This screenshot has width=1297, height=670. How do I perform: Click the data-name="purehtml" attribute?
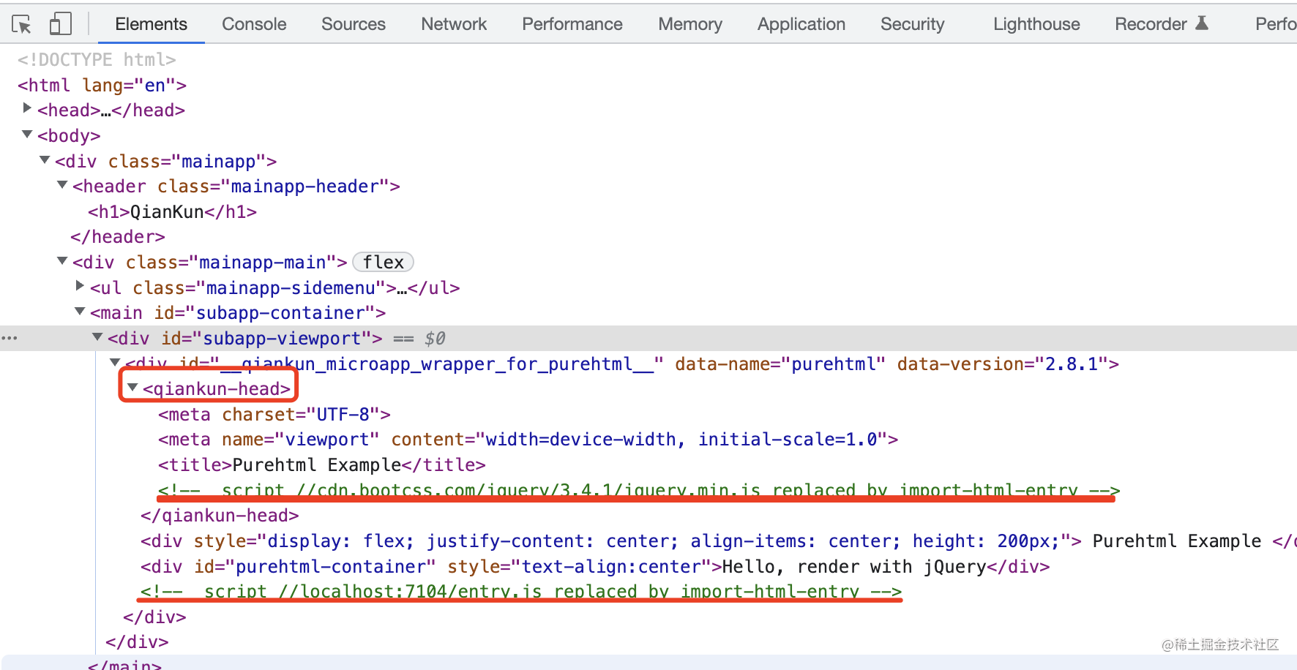click(x=780, y=364)
